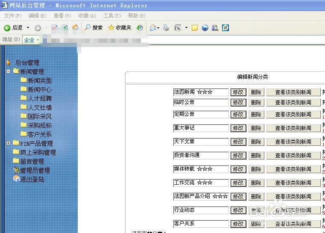This screenshot has height=233, width=325.
Task: Collapse the 新闻管理 tree node
Action: pos(8,71)
